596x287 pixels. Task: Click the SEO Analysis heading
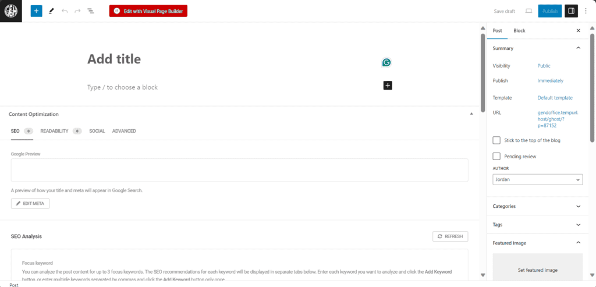[x=26, y=236]
